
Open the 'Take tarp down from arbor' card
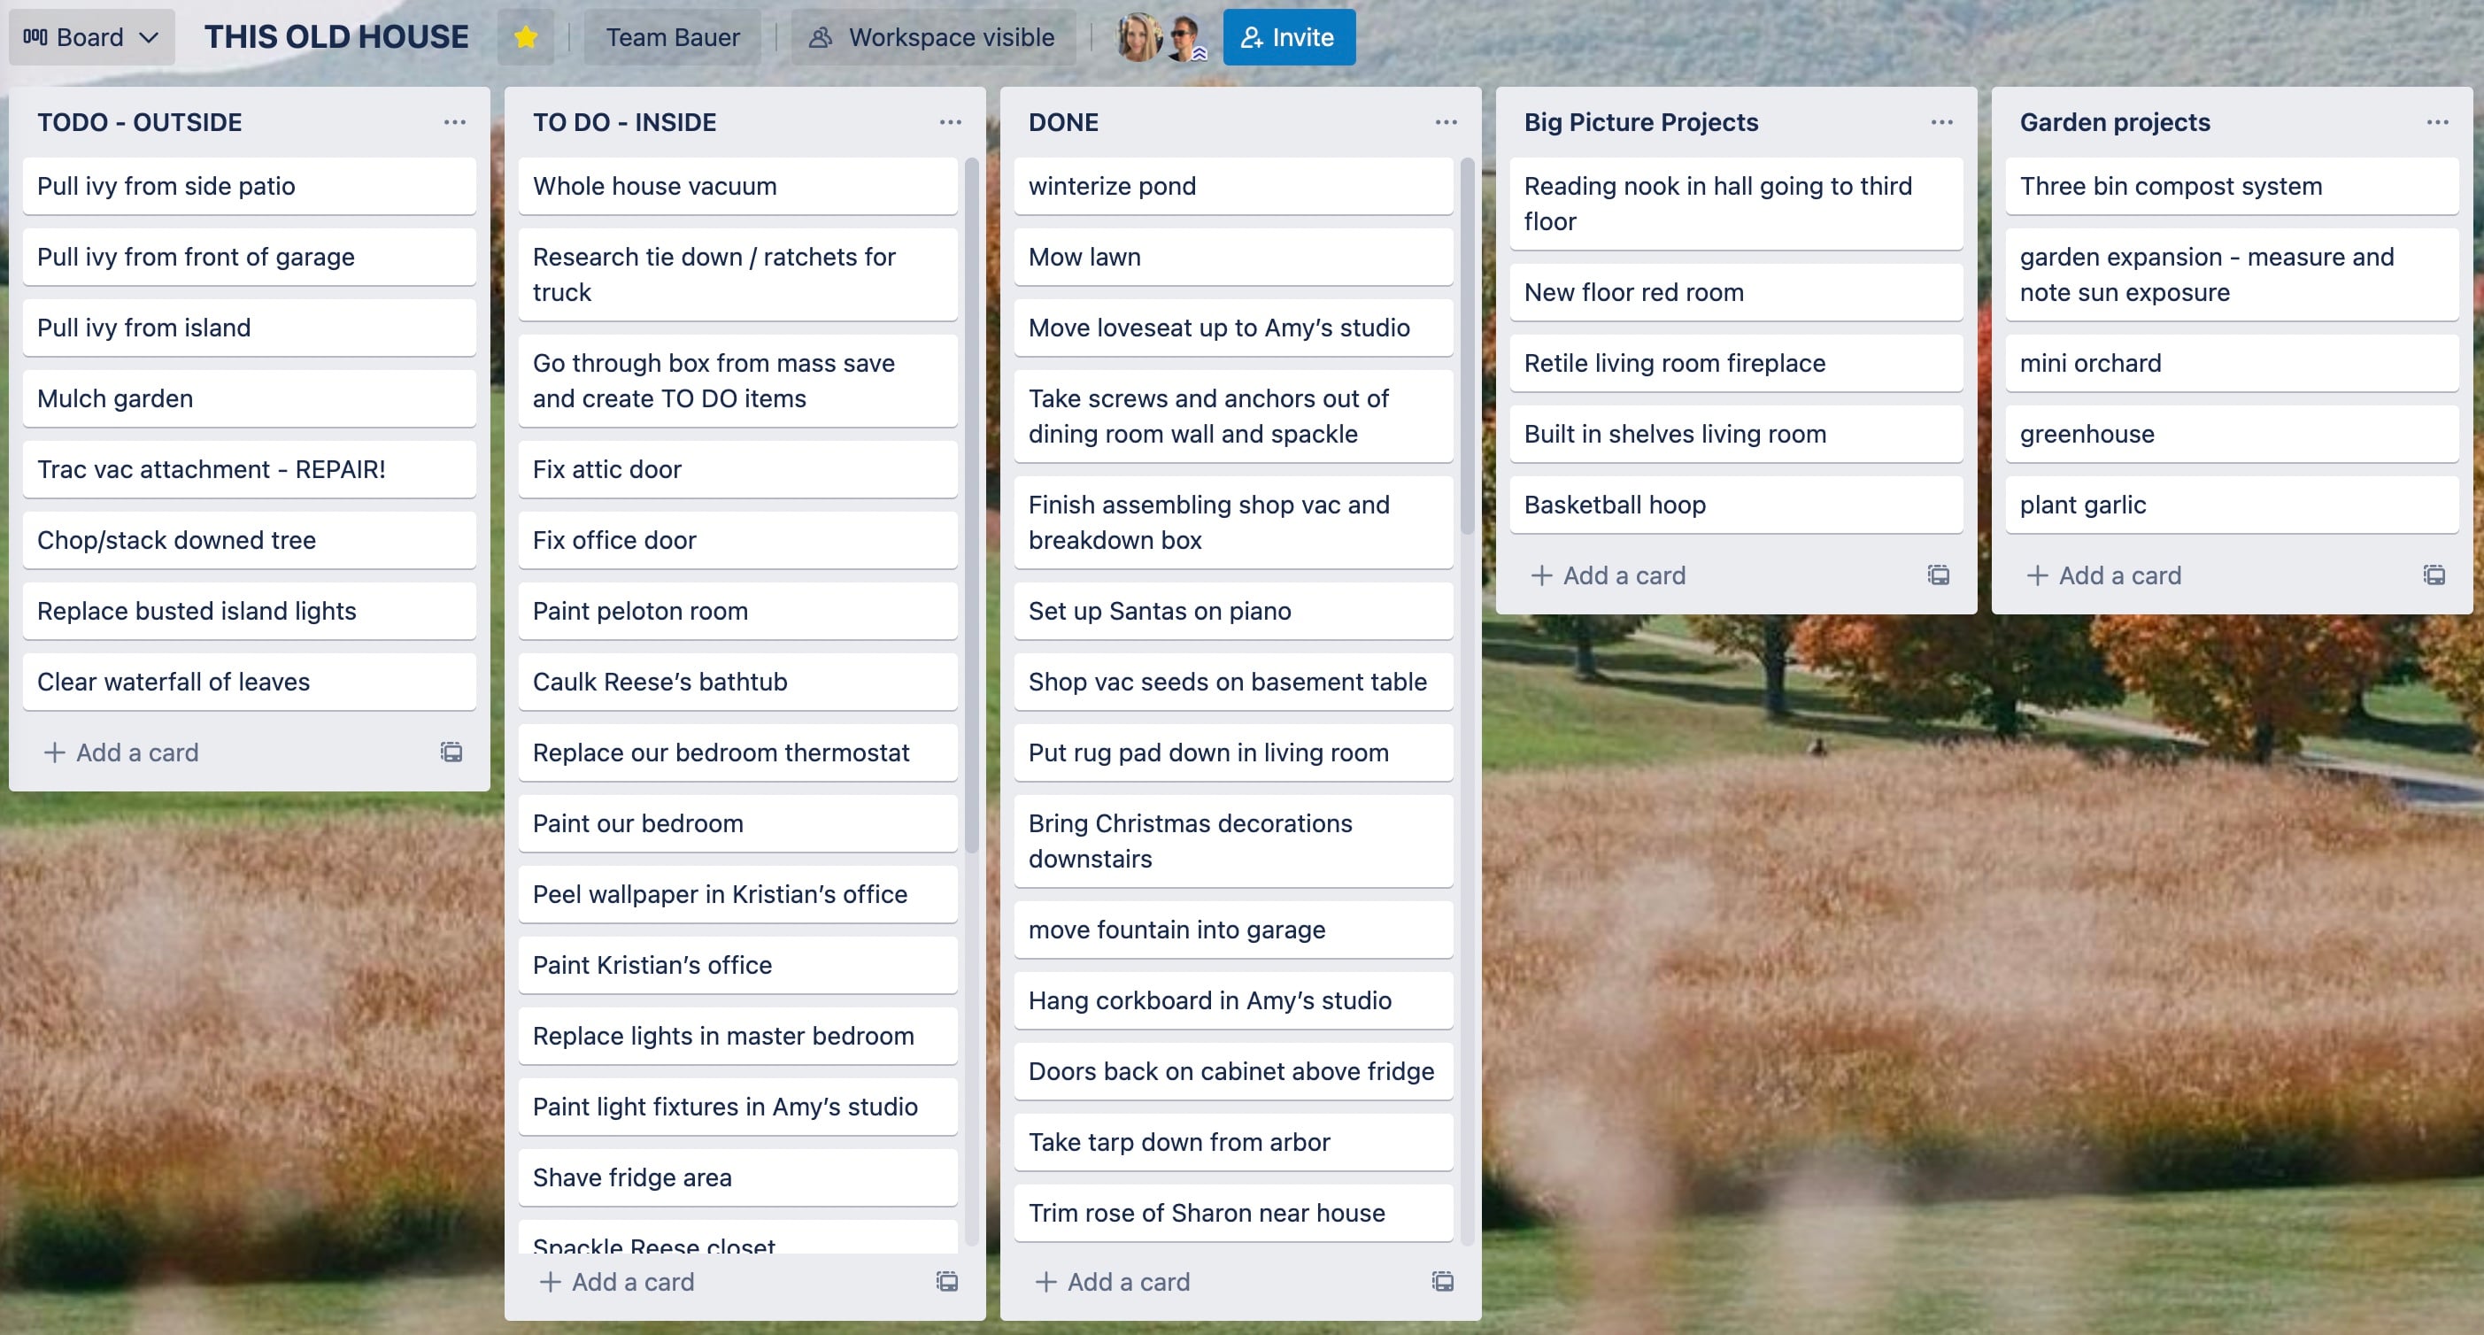click(x=1233, y=1142)
